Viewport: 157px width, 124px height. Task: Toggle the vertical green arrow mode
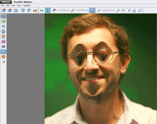[48, 10]
